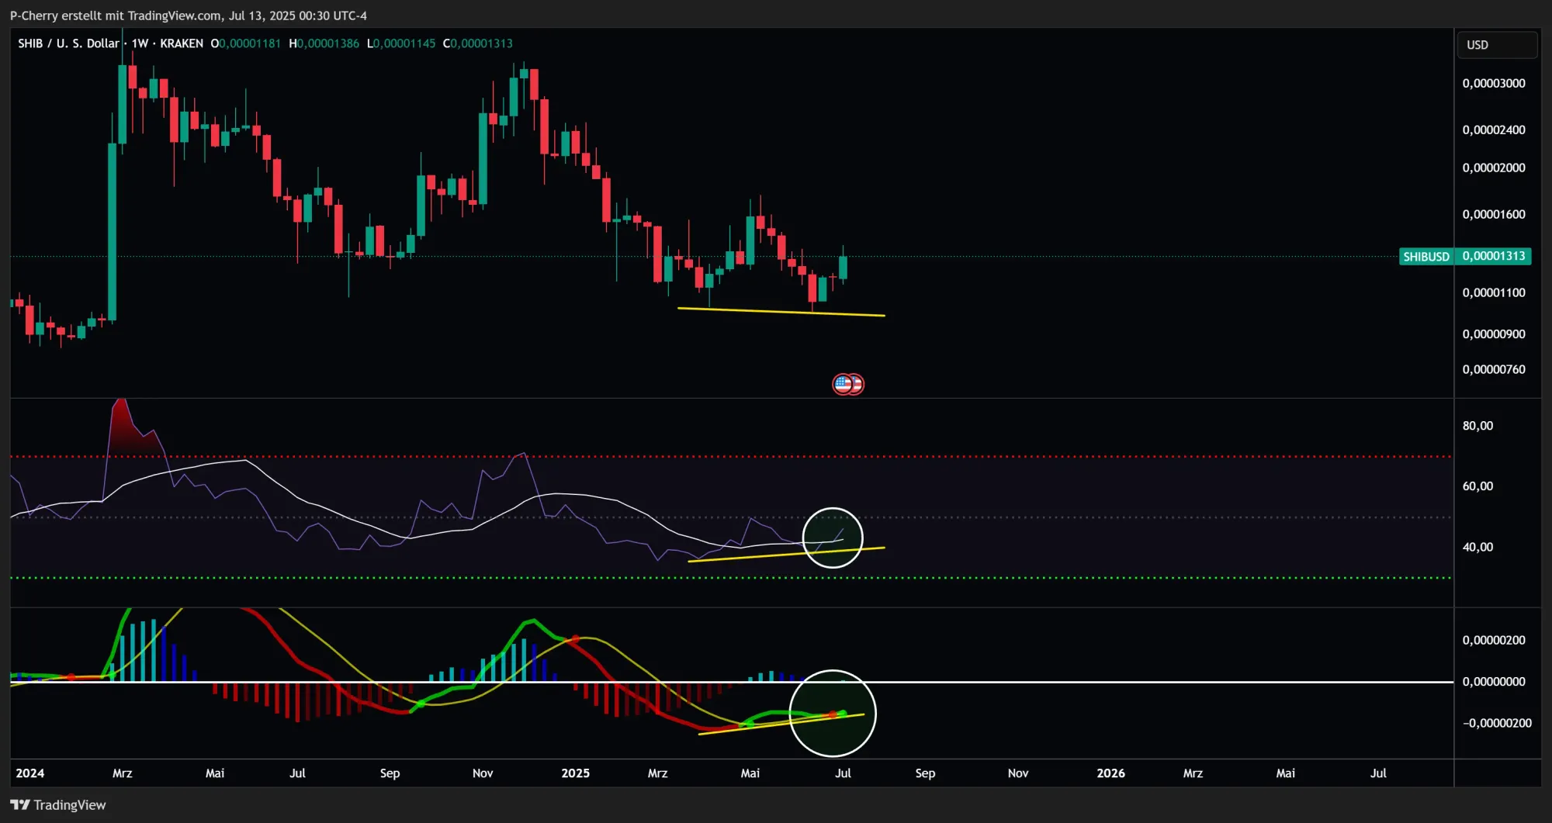Click the 2026 time axis label
1552x823 pixels.
1110,773
